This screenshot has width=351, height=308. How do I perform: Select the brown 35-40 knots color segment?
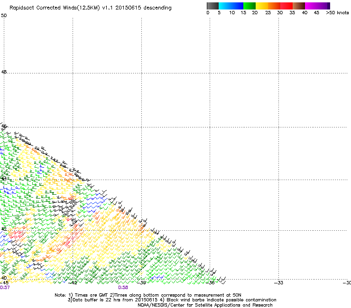299,6
